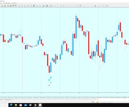Select the crosshair tool
Screen dimensions: 129x107
click(x=84, y=6)
